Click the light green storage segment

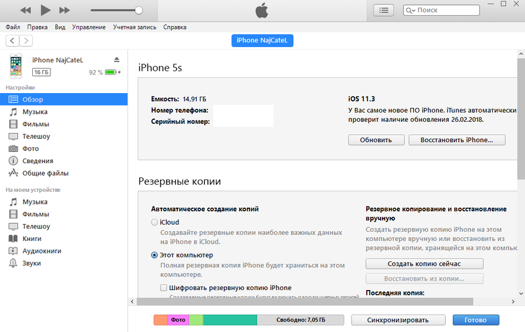tap(196, 320)
